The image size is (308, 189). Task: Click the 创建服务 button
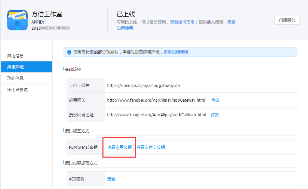[x=287, y=20]
